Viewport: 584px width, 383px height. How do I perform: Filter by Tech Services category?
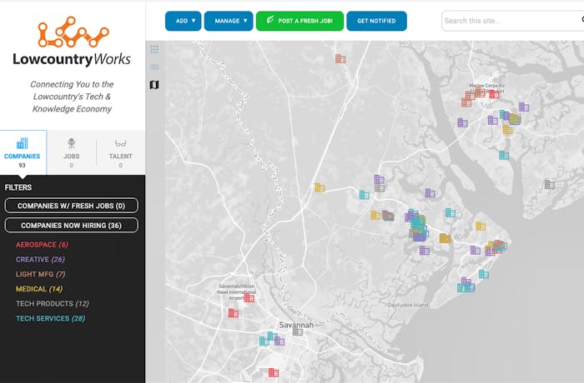50,318
